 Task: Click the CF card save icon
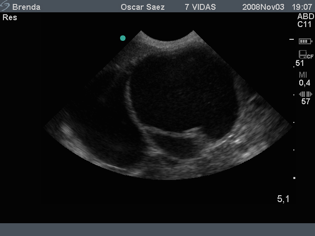[306, 55]
